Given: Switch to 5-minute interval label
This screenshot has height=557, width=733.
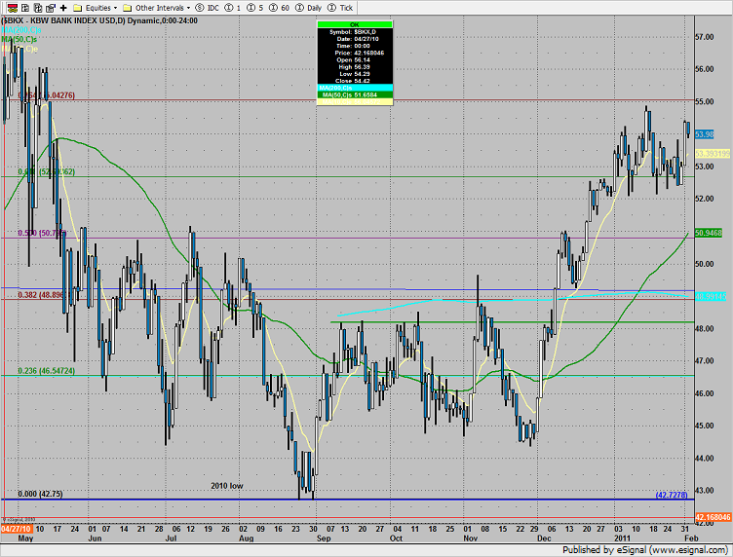Looking at the screenshot, I should pos(261,8).
